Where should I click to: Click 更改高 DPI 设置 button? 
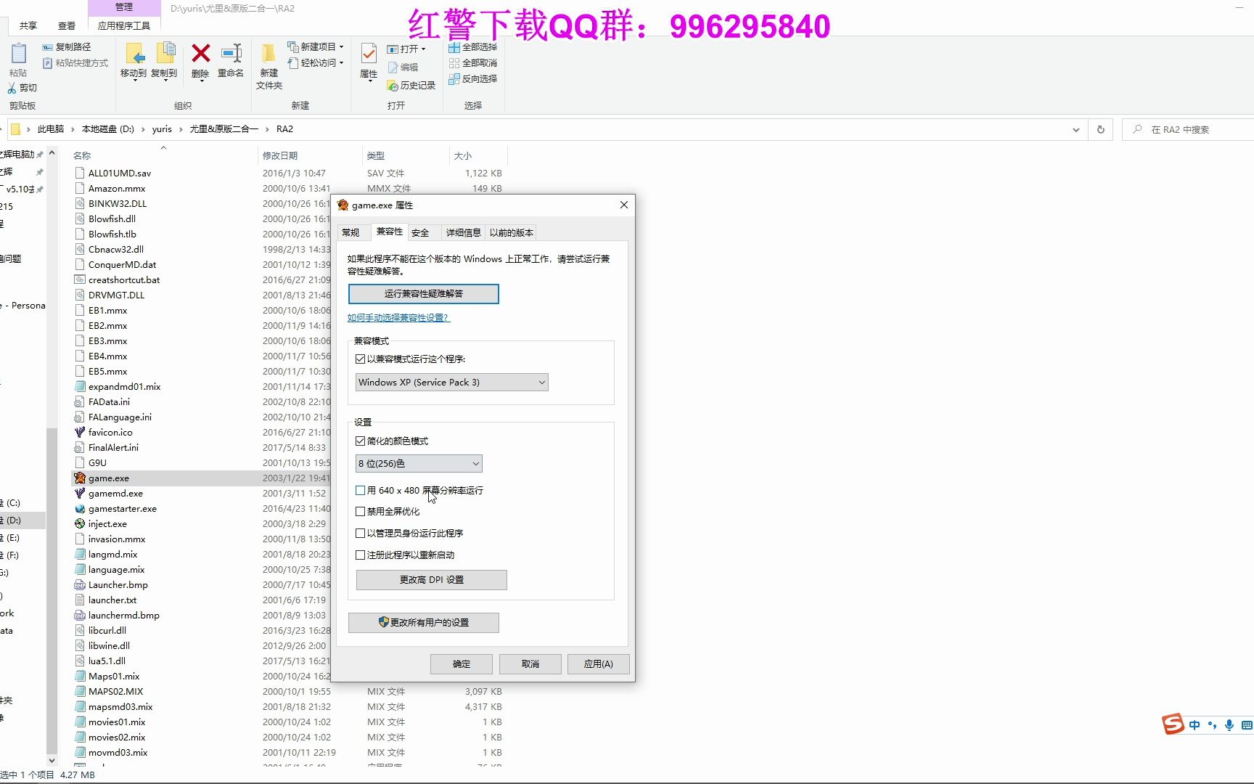pos(432,580)
